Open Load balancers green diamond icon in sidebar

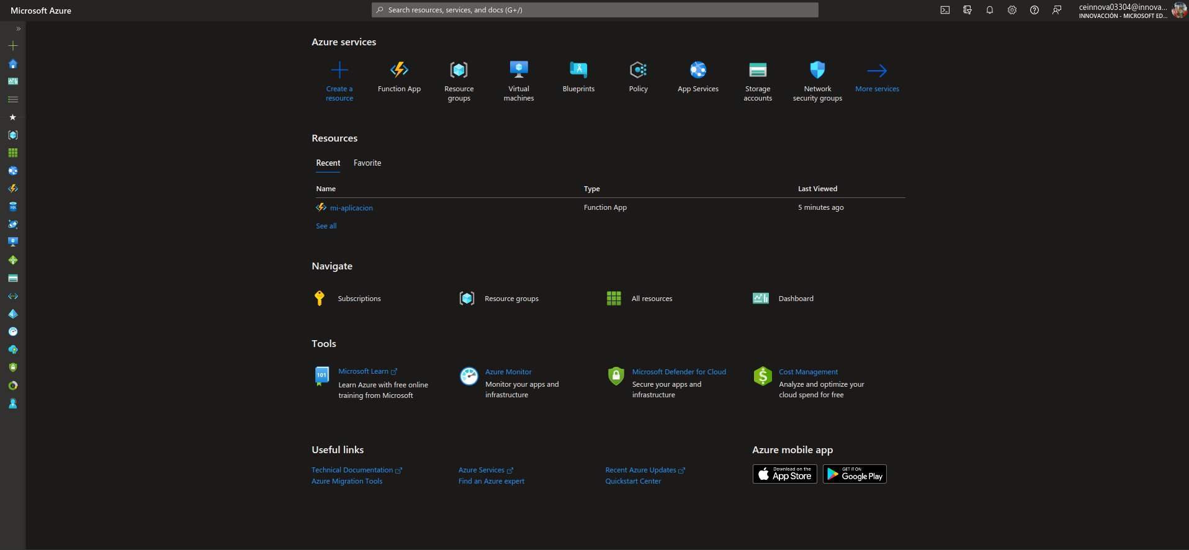[12, 260]
